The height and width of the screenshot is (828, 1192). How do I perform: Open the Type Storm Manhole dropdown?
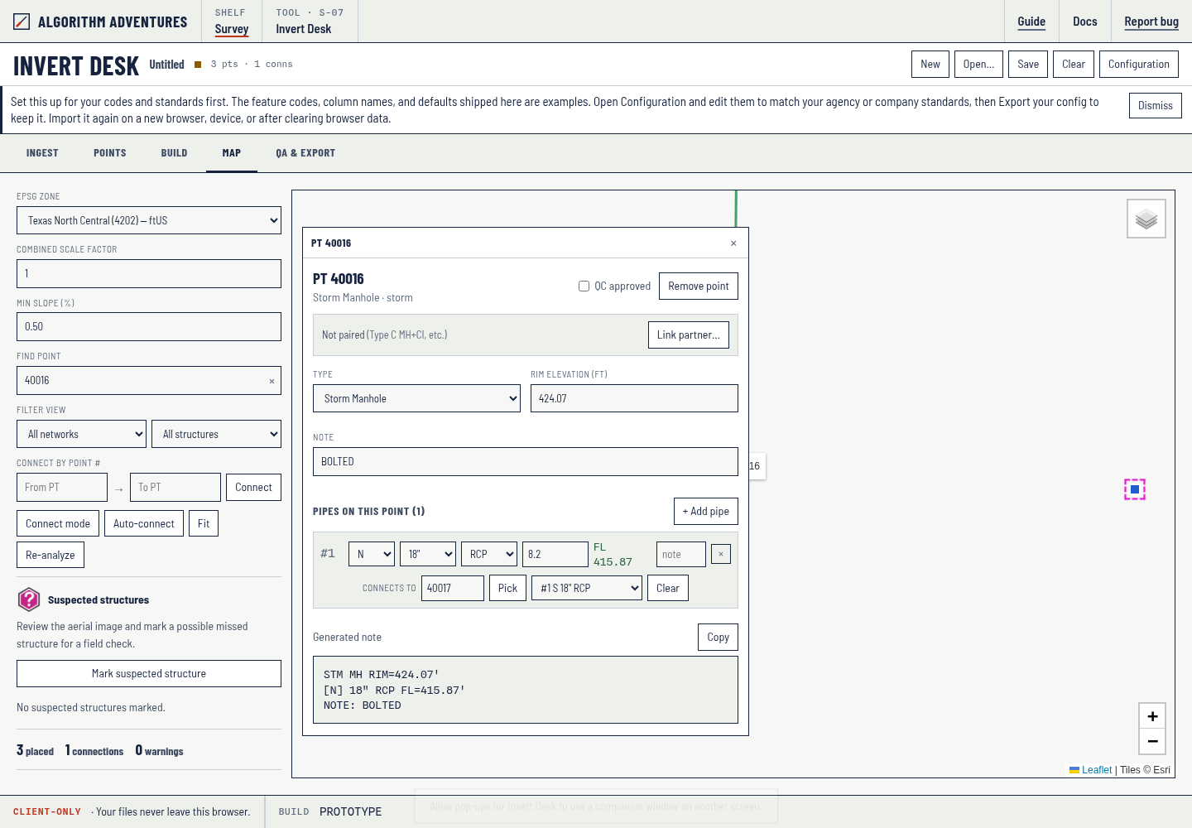pos(416,398)
